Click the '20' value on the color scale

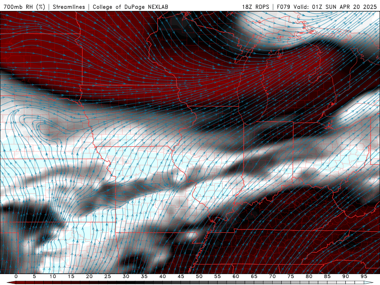(89, 276)
